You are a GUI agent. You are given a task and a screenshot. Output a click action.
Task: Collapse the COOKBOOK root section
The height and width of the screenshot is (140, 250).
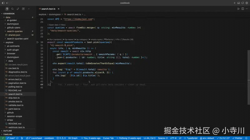click(9, 14)
